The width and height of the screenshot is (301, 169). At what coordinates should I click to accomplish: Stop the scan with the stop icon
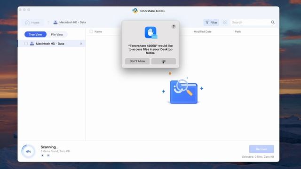coord(43,155)
